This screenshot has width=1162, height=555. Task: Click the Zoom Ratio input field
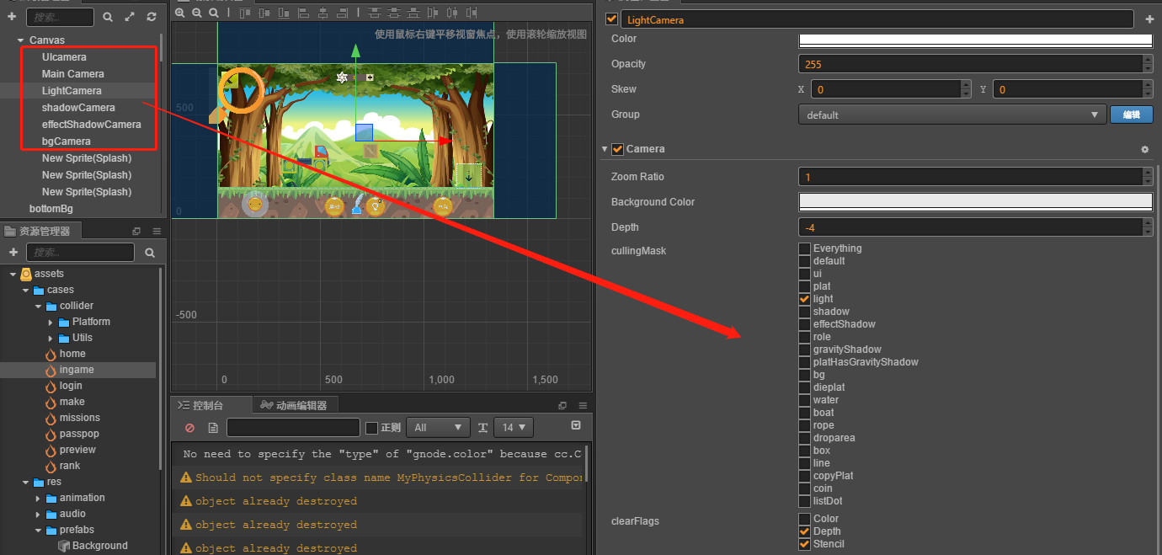(x=968, y=177)
